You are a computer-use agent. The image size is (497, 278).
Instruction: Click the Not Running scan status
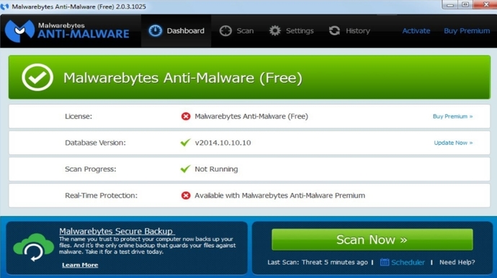click(216, 169)
